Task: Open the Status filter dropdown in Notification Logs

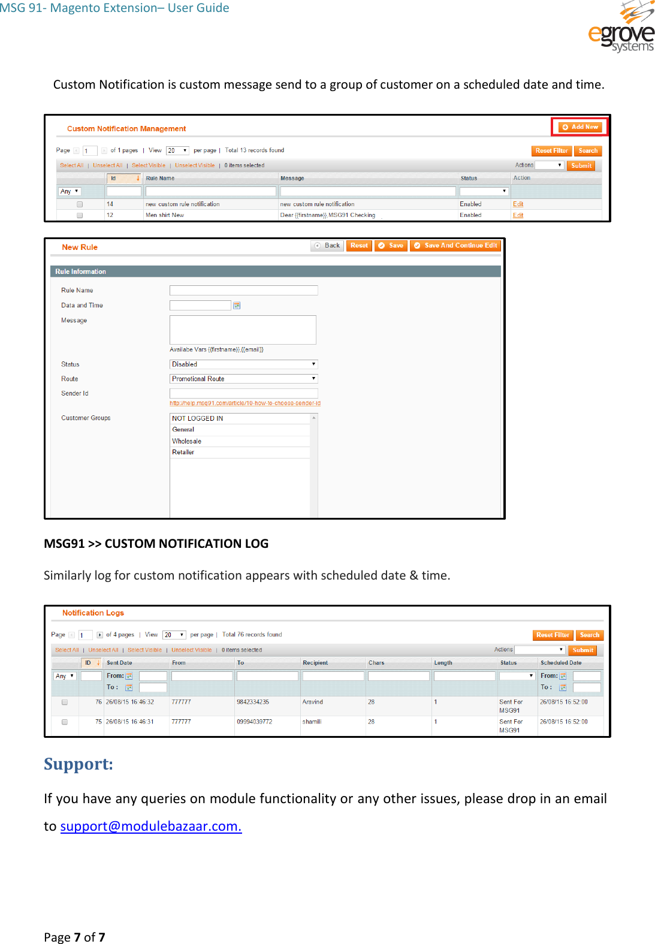Action: pyautogui.click(x=517, y=676)
